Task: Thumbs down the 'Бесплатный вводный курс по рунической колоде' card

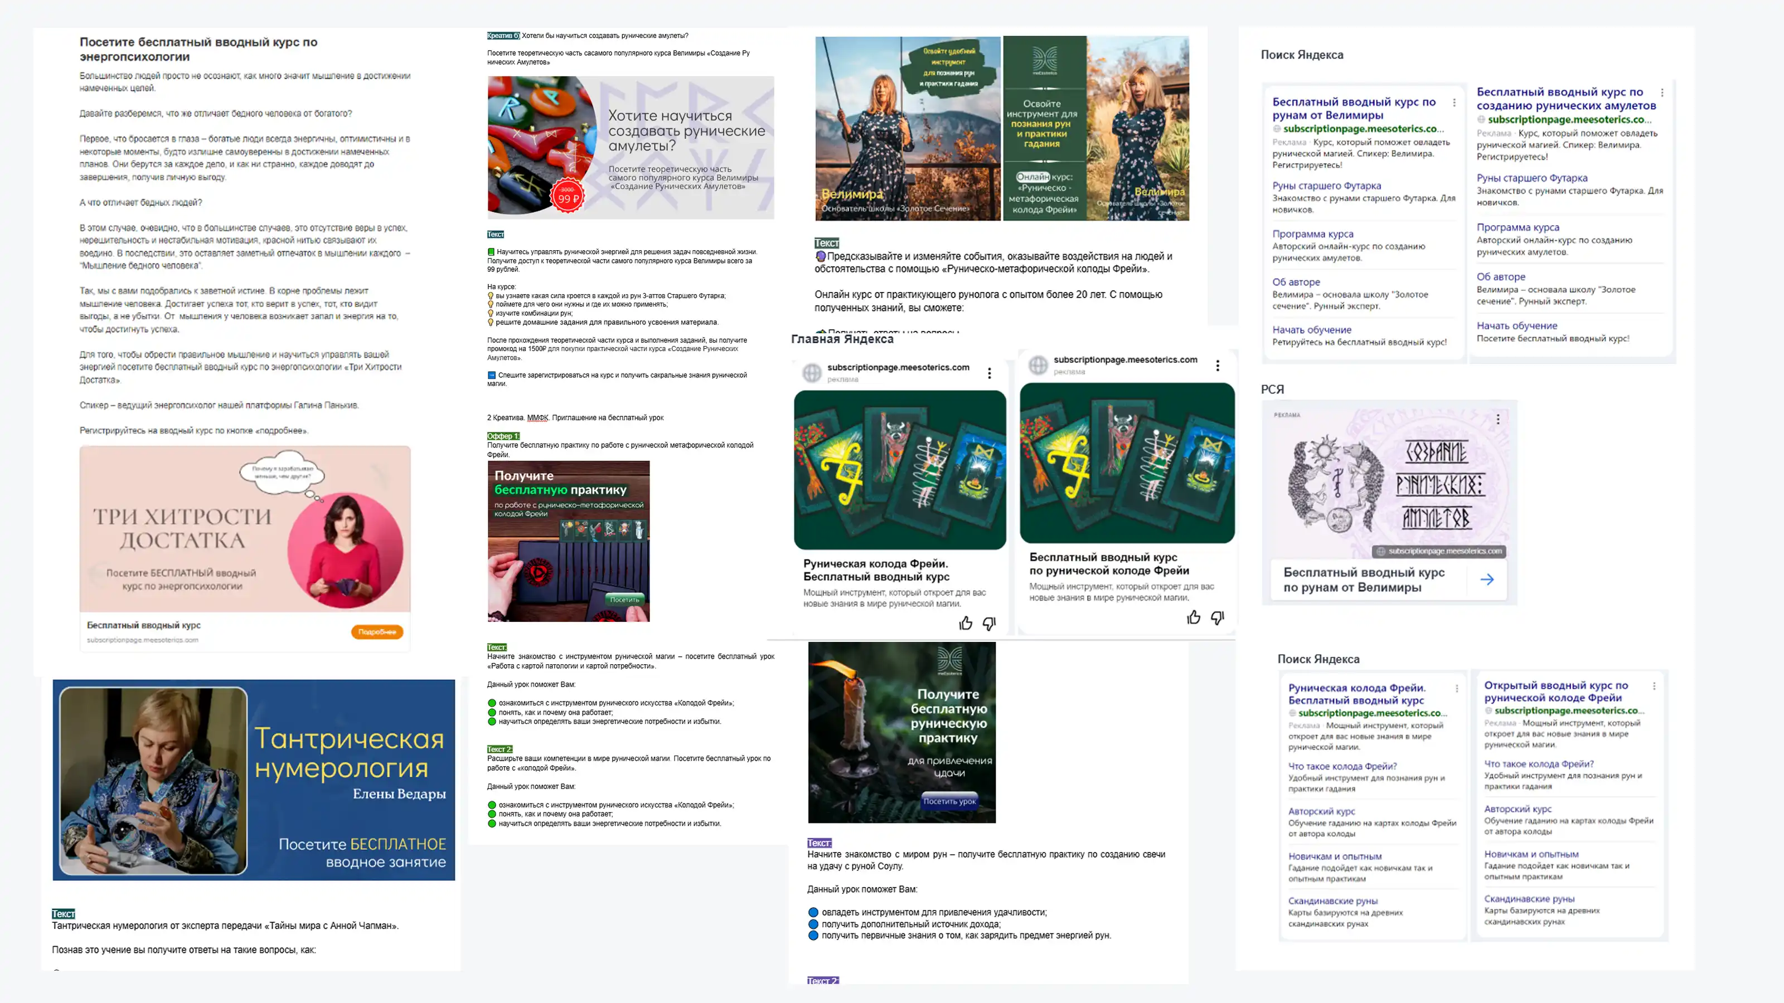Action: [x=1217, y=617]
